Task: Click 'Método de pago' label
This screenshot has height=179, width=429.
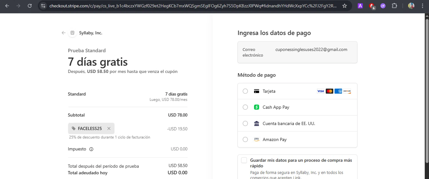Action: [257, 75]
